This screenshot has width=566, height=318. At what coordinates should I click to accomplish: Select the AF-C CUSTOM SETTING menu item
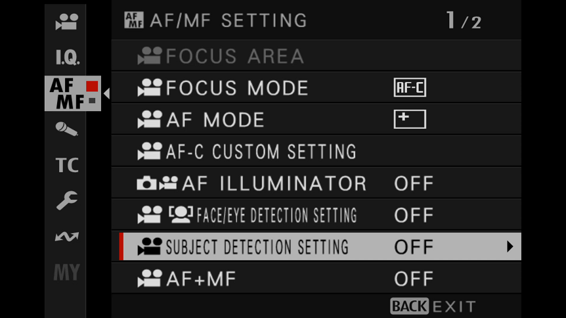coord(316,151)
